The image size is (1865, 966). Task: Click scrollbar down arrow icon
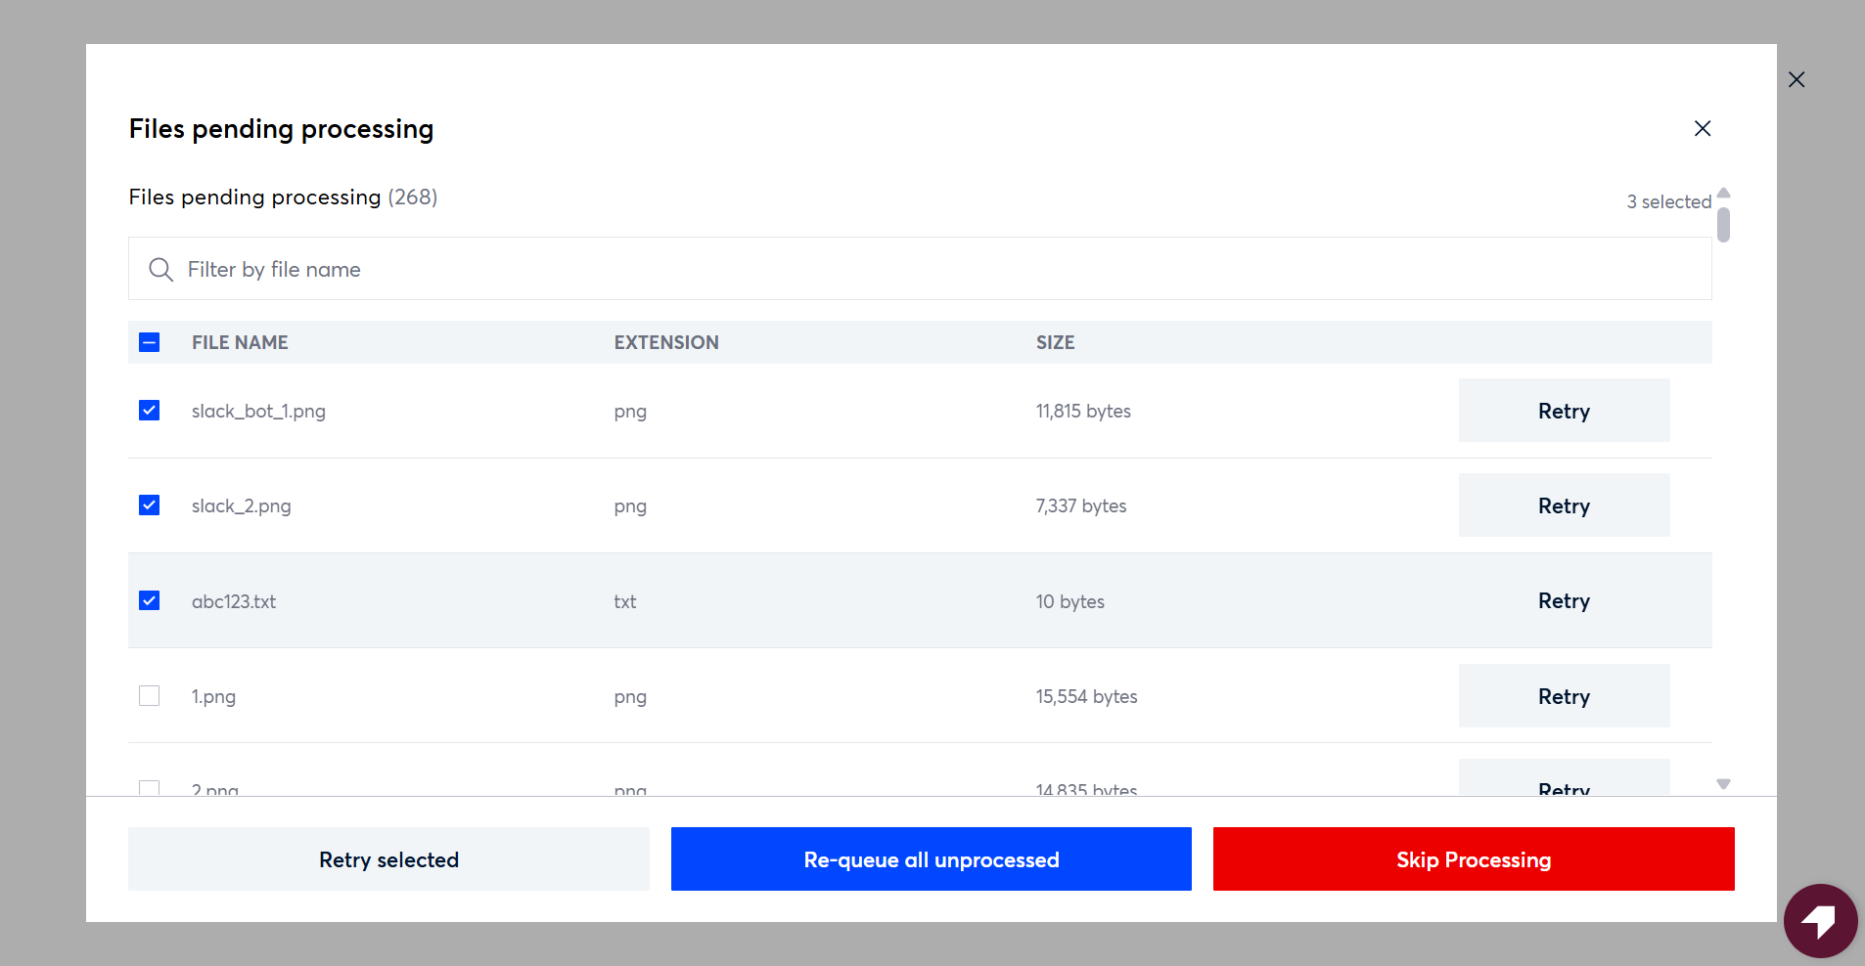(x=1724, y=784)
